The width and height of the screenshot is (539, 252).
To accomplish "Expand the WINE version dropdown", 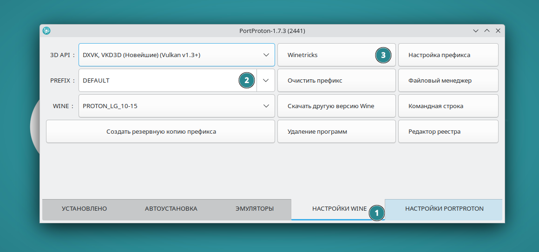I will (x=266, y=106).
